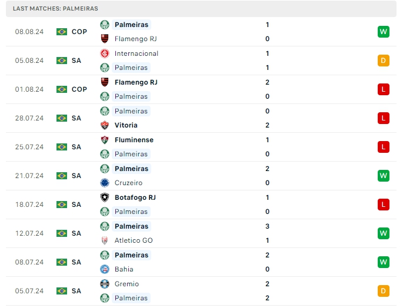Click the orange D badge for 05.07.24
403x308 pixels.
pos(384,291)
